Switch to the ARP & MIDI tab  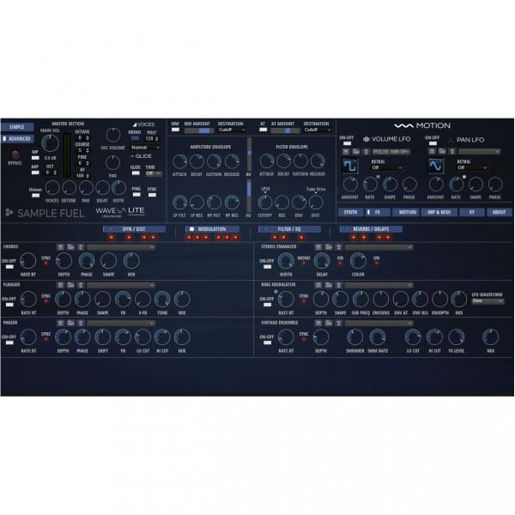(x=439, y=212)
